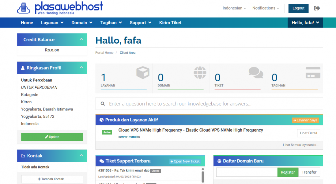Click the Active status badge
The image size is (336, 184).
point(107,132)
